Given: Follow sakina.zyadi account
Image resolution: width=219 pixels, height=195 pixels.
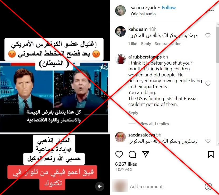Looking at the screenshot, I should click(x=169, y=8).
